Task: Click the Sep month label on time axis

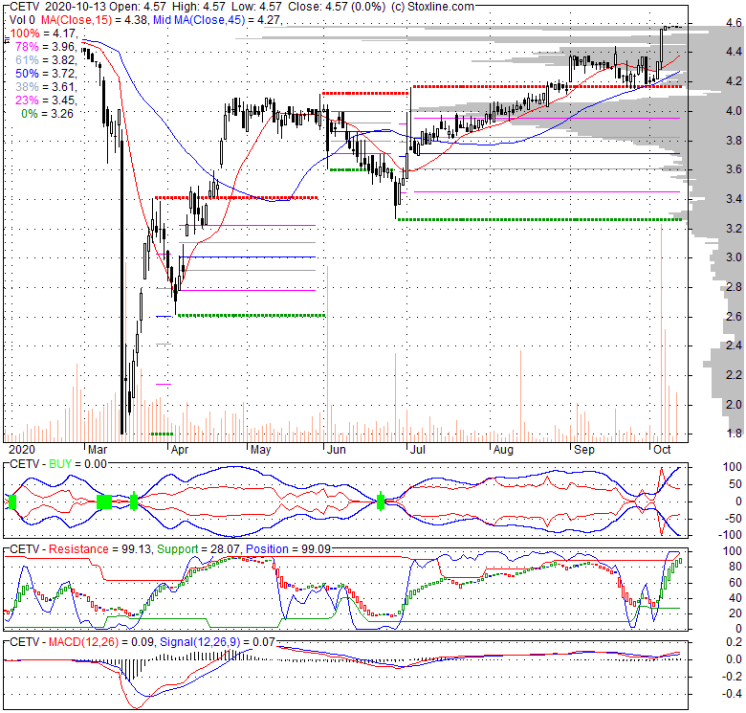Action: (x=584, y=449)
